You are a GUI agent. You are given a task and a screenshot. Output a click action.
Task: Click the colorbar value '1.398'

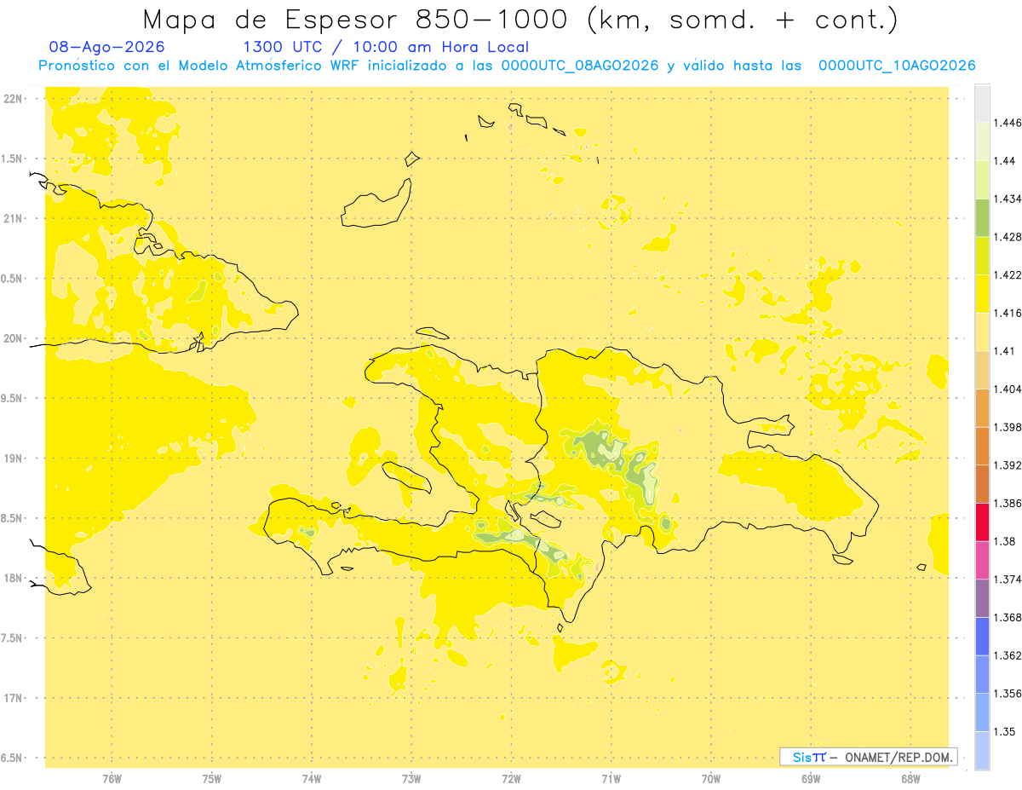(x=1008, y=427)
